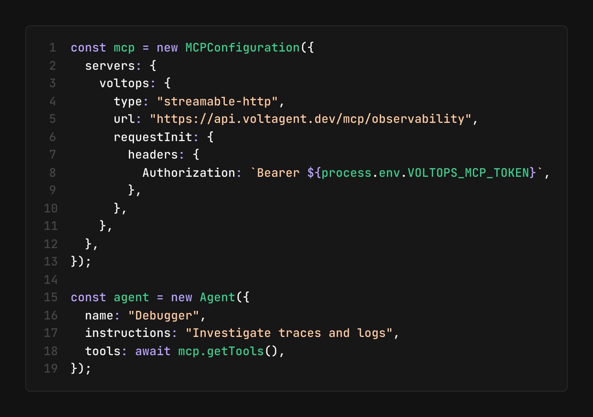The width and height of the screenshot is (593, 417).
Task: Click the agent variable name
Action: point(131,297)
